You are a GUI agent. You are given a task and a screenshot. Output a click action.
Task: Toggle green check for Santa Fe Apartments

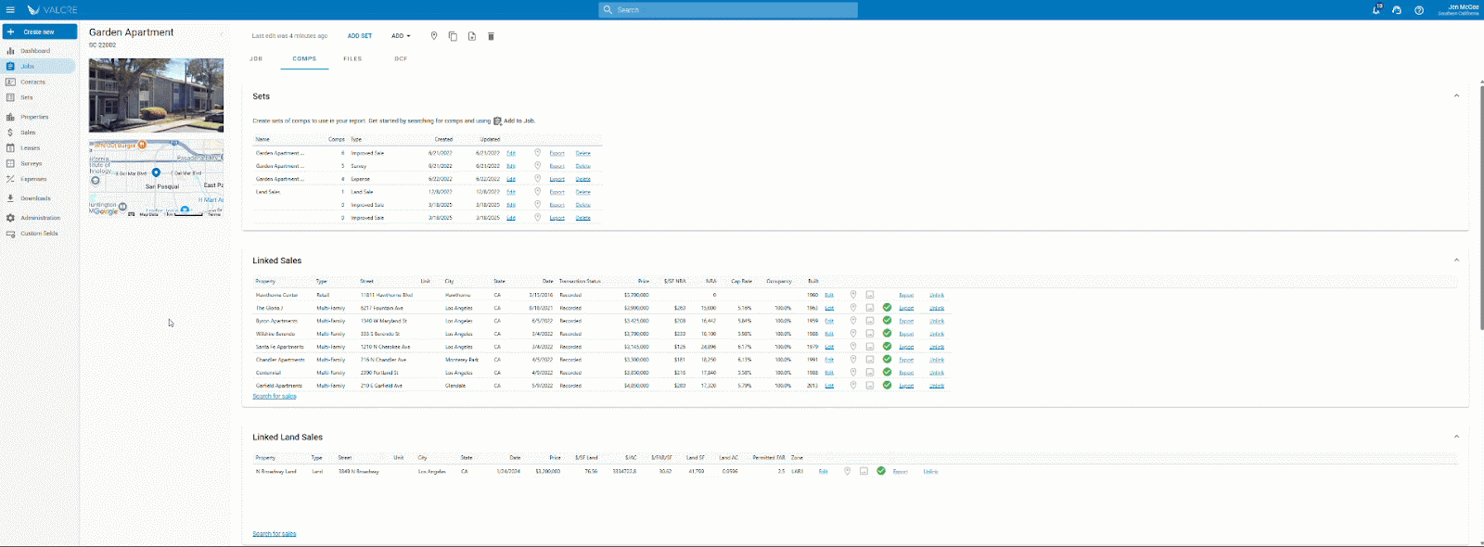point(887,347)
